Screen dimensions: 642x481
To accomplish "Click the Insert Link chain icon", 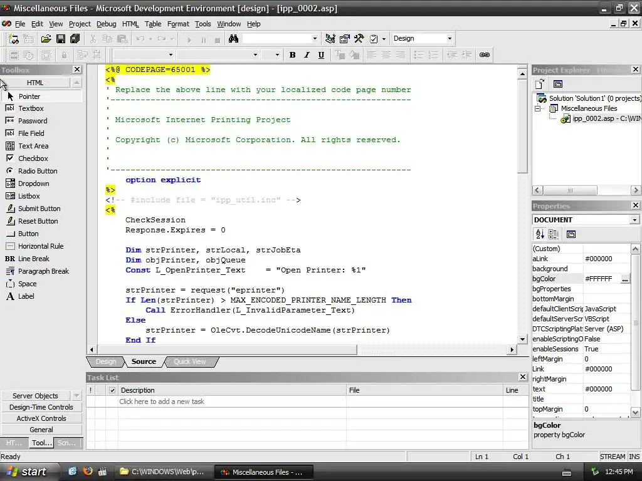I will click(485, 55).
